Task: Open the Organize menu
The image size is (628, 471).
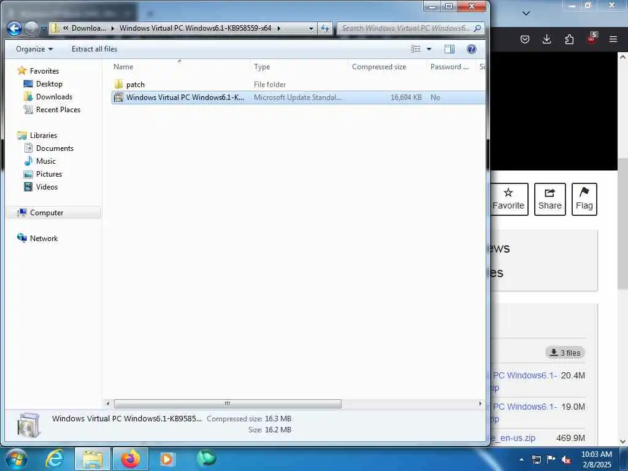Action: pyautogui.click(x=34, y=49)
